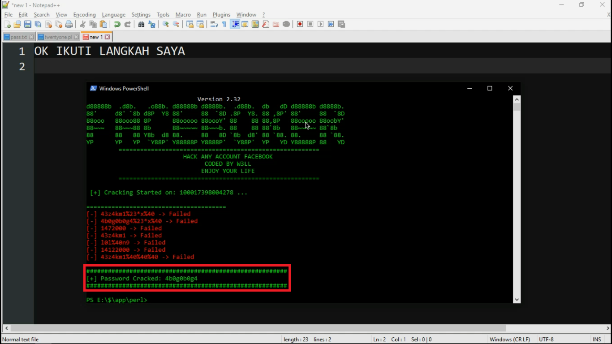Close the new 1 tab
This screenshot has width=612, height=344.
pyautogui.click(x=107, y=37)
